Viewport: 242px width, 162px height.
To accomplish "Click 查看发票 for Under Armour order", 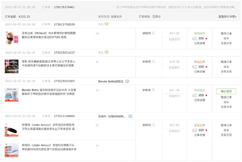I will (226, 135).
